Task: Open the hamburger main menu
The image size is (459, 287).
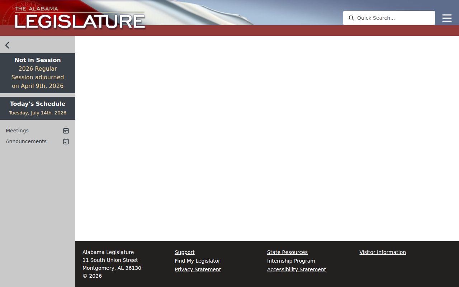Action: click(x=447, y=18)
